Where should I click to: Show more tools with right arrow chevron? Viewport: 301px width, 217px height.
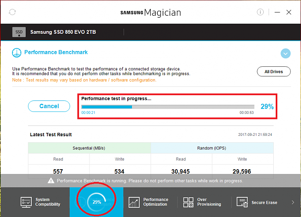(x=293, y=203)
